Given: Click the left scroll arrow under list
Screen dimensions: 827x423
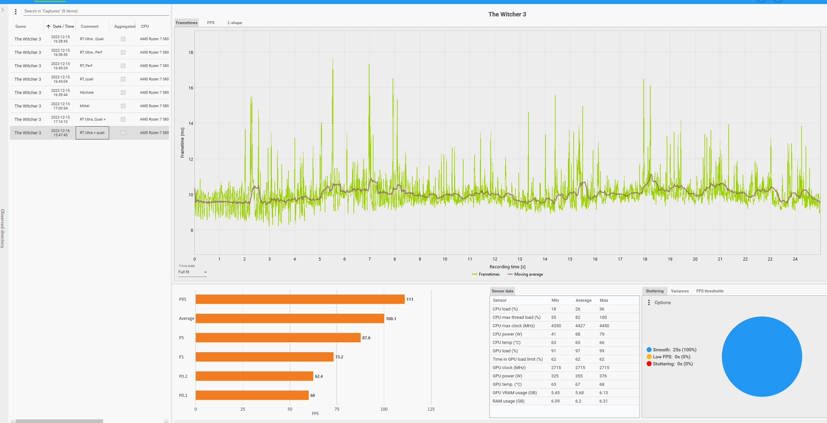Looking at the screenshot, I should click(13, 421).
